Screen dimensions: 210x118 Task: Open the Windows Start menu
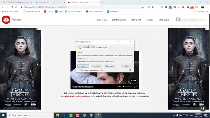[x=4, y=115]
